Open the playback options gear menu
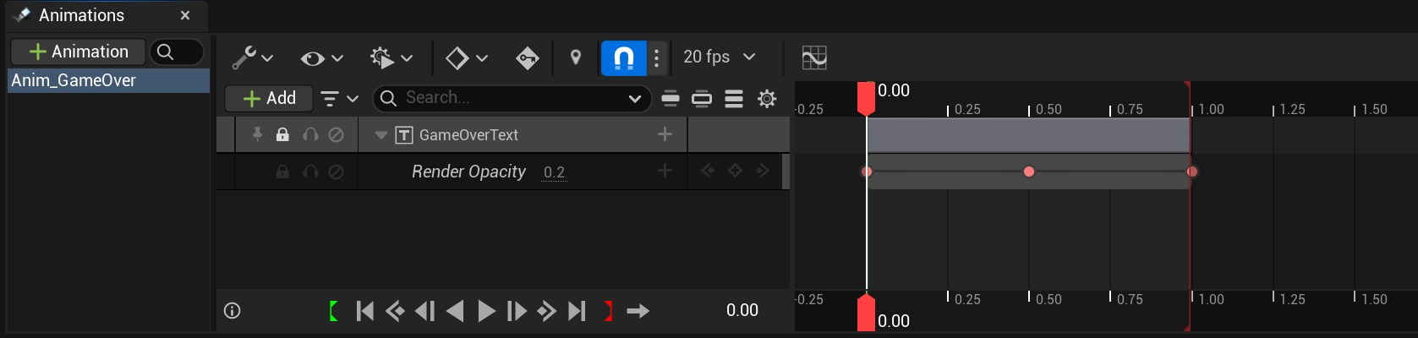The width and height of the screenshot is (1418, 338). coord(391,57)
